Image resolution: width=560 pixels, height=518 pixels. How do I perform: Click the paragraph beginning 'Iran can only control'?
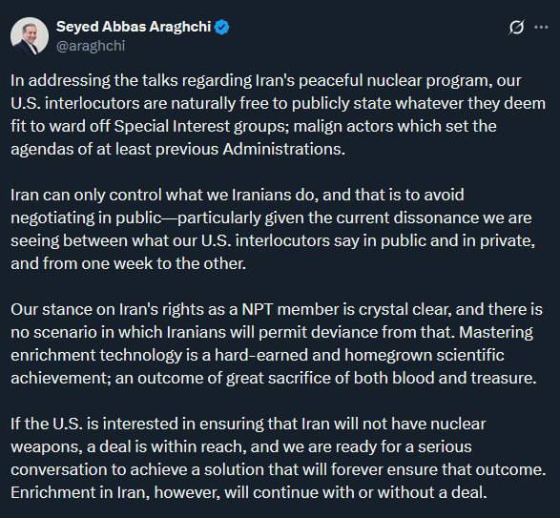(273, 229)
